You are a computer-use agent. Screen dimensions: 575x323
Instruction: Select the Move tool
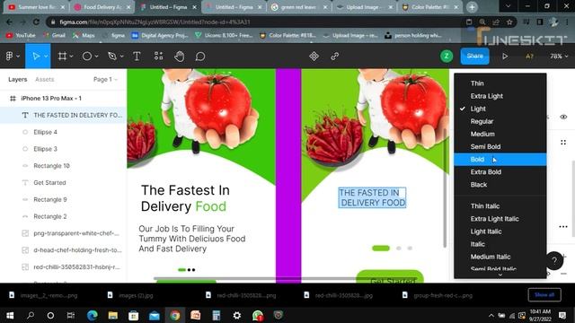coord(36,56)
